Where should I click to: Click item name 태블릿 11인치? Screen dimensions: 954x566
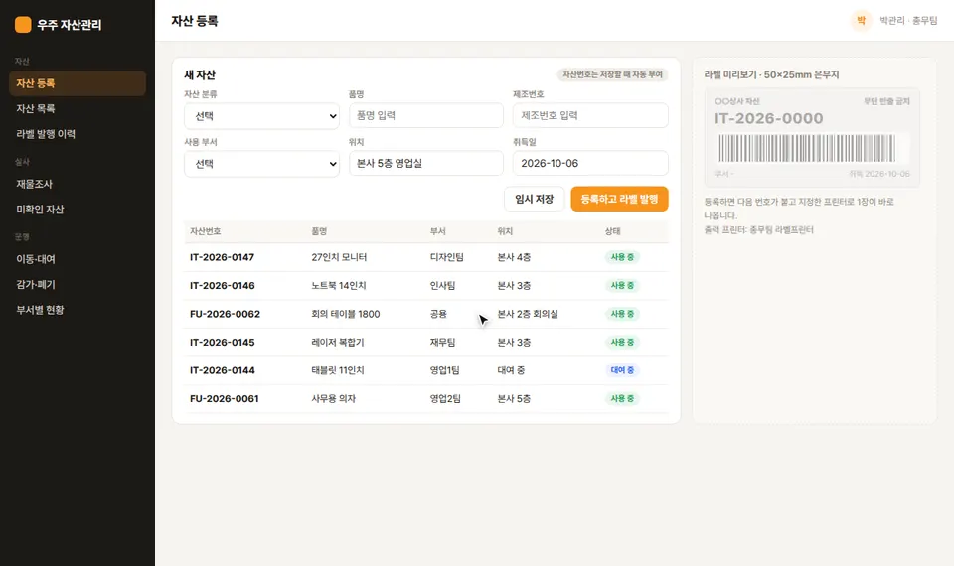point(338,370)
